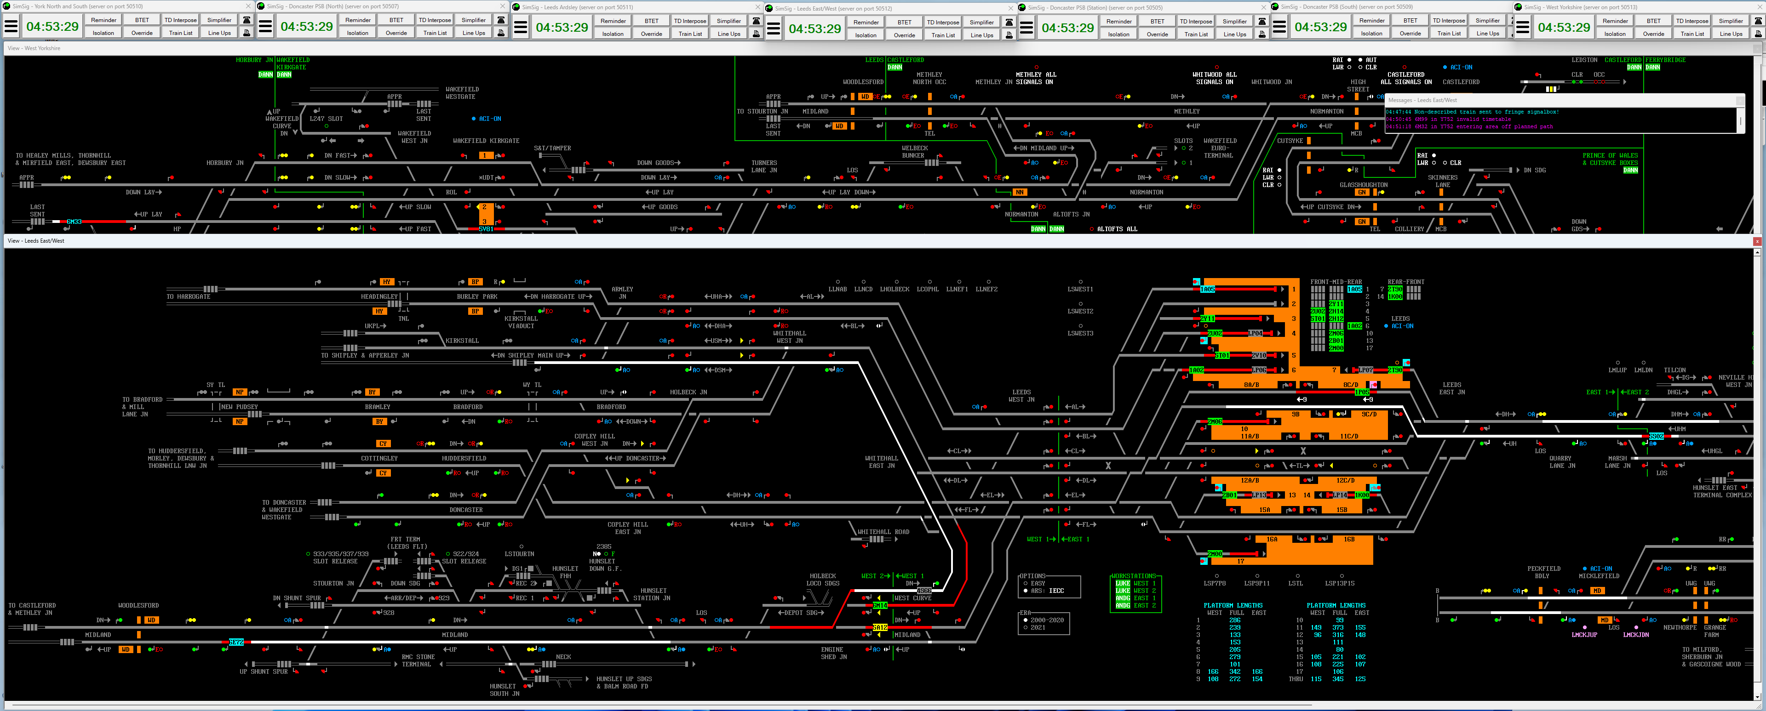The width and height of the screenshot is (1766, 711).
Task: Toggle LUKE WEST 2 workstation
Action: tap(1122, 591)
